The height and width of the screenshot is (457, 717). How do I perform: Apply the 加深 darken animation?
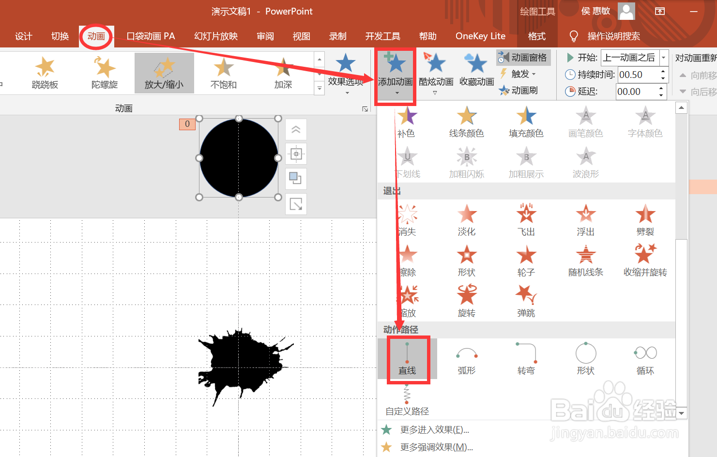(283, 73)
